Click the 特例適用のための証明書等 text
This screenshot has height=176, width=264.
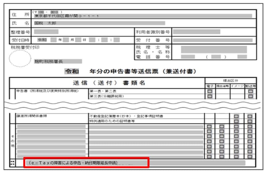tap(112, 121)
